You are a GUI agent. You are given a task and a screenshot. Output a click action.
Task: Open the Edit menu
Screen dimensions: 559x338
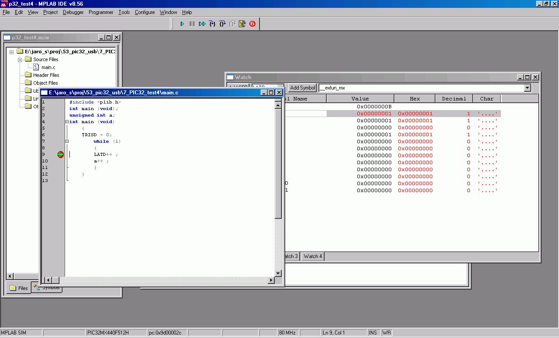[19, 12]
